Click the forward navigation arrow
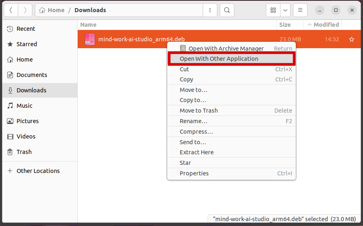The image size is (363, 226). 25,10
